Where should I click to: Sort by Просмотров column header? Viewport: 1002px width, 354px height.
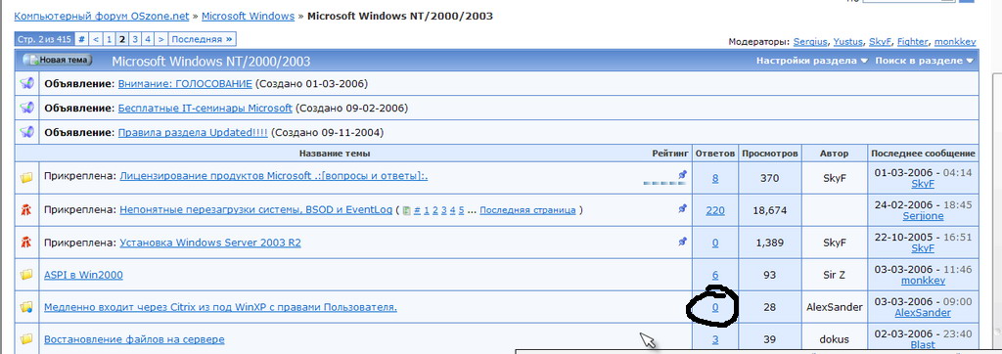[x=769, y=154]
